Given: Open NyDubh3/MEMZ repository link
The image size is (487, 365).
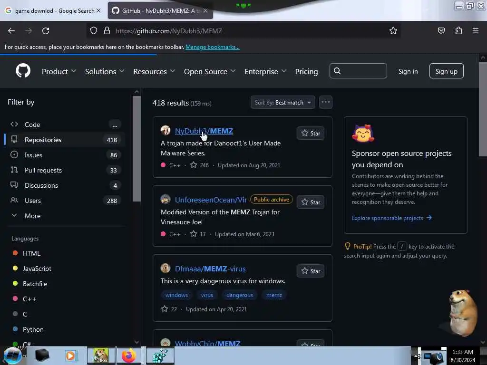Looking at the screenshot, I should click(x=204, y=131).
